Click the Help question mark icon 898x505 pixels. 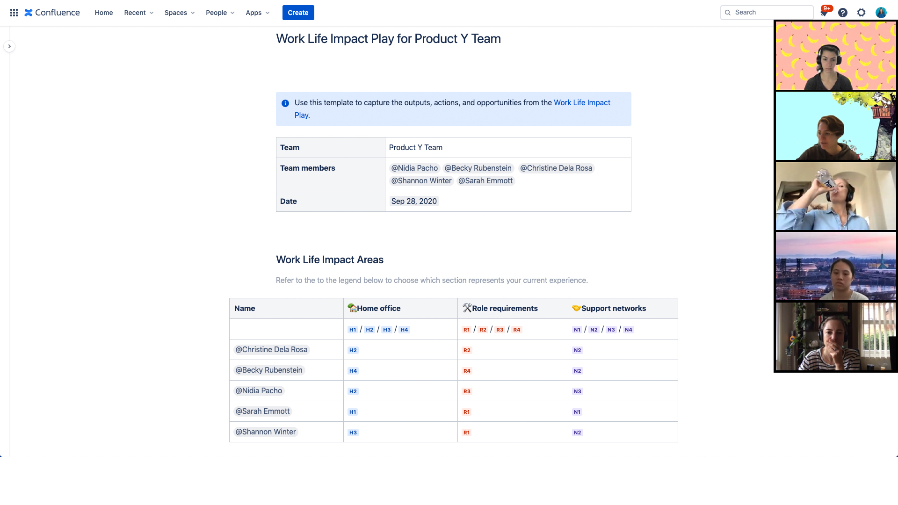(x=842, y=12)
